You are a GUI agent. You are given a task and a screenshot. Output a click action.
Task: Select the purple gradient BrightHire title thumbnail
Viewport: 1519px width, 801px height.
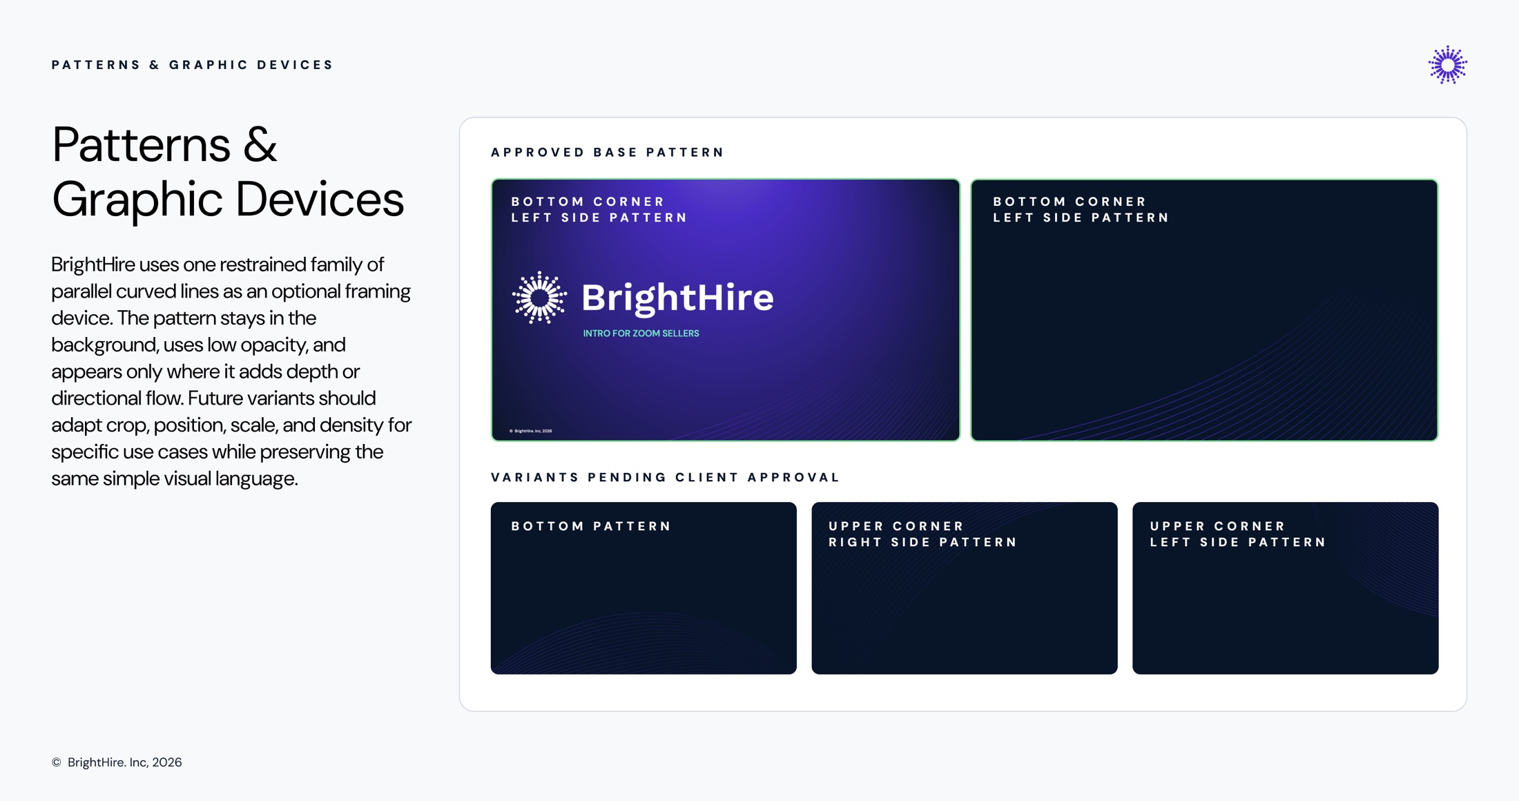[x=725, y=310]
